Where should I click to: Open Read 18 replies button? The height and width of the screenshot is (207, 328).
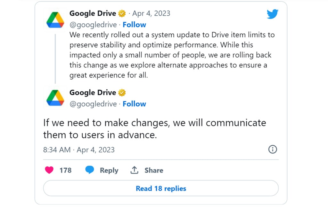pos(161,188)
